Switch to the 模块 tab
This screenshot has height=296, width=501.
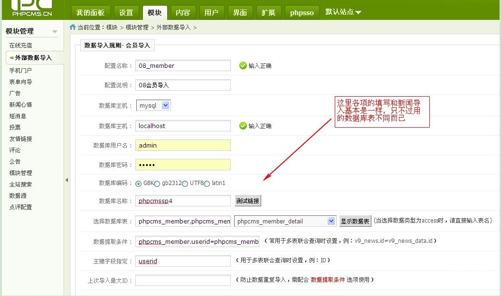[154, 13]
